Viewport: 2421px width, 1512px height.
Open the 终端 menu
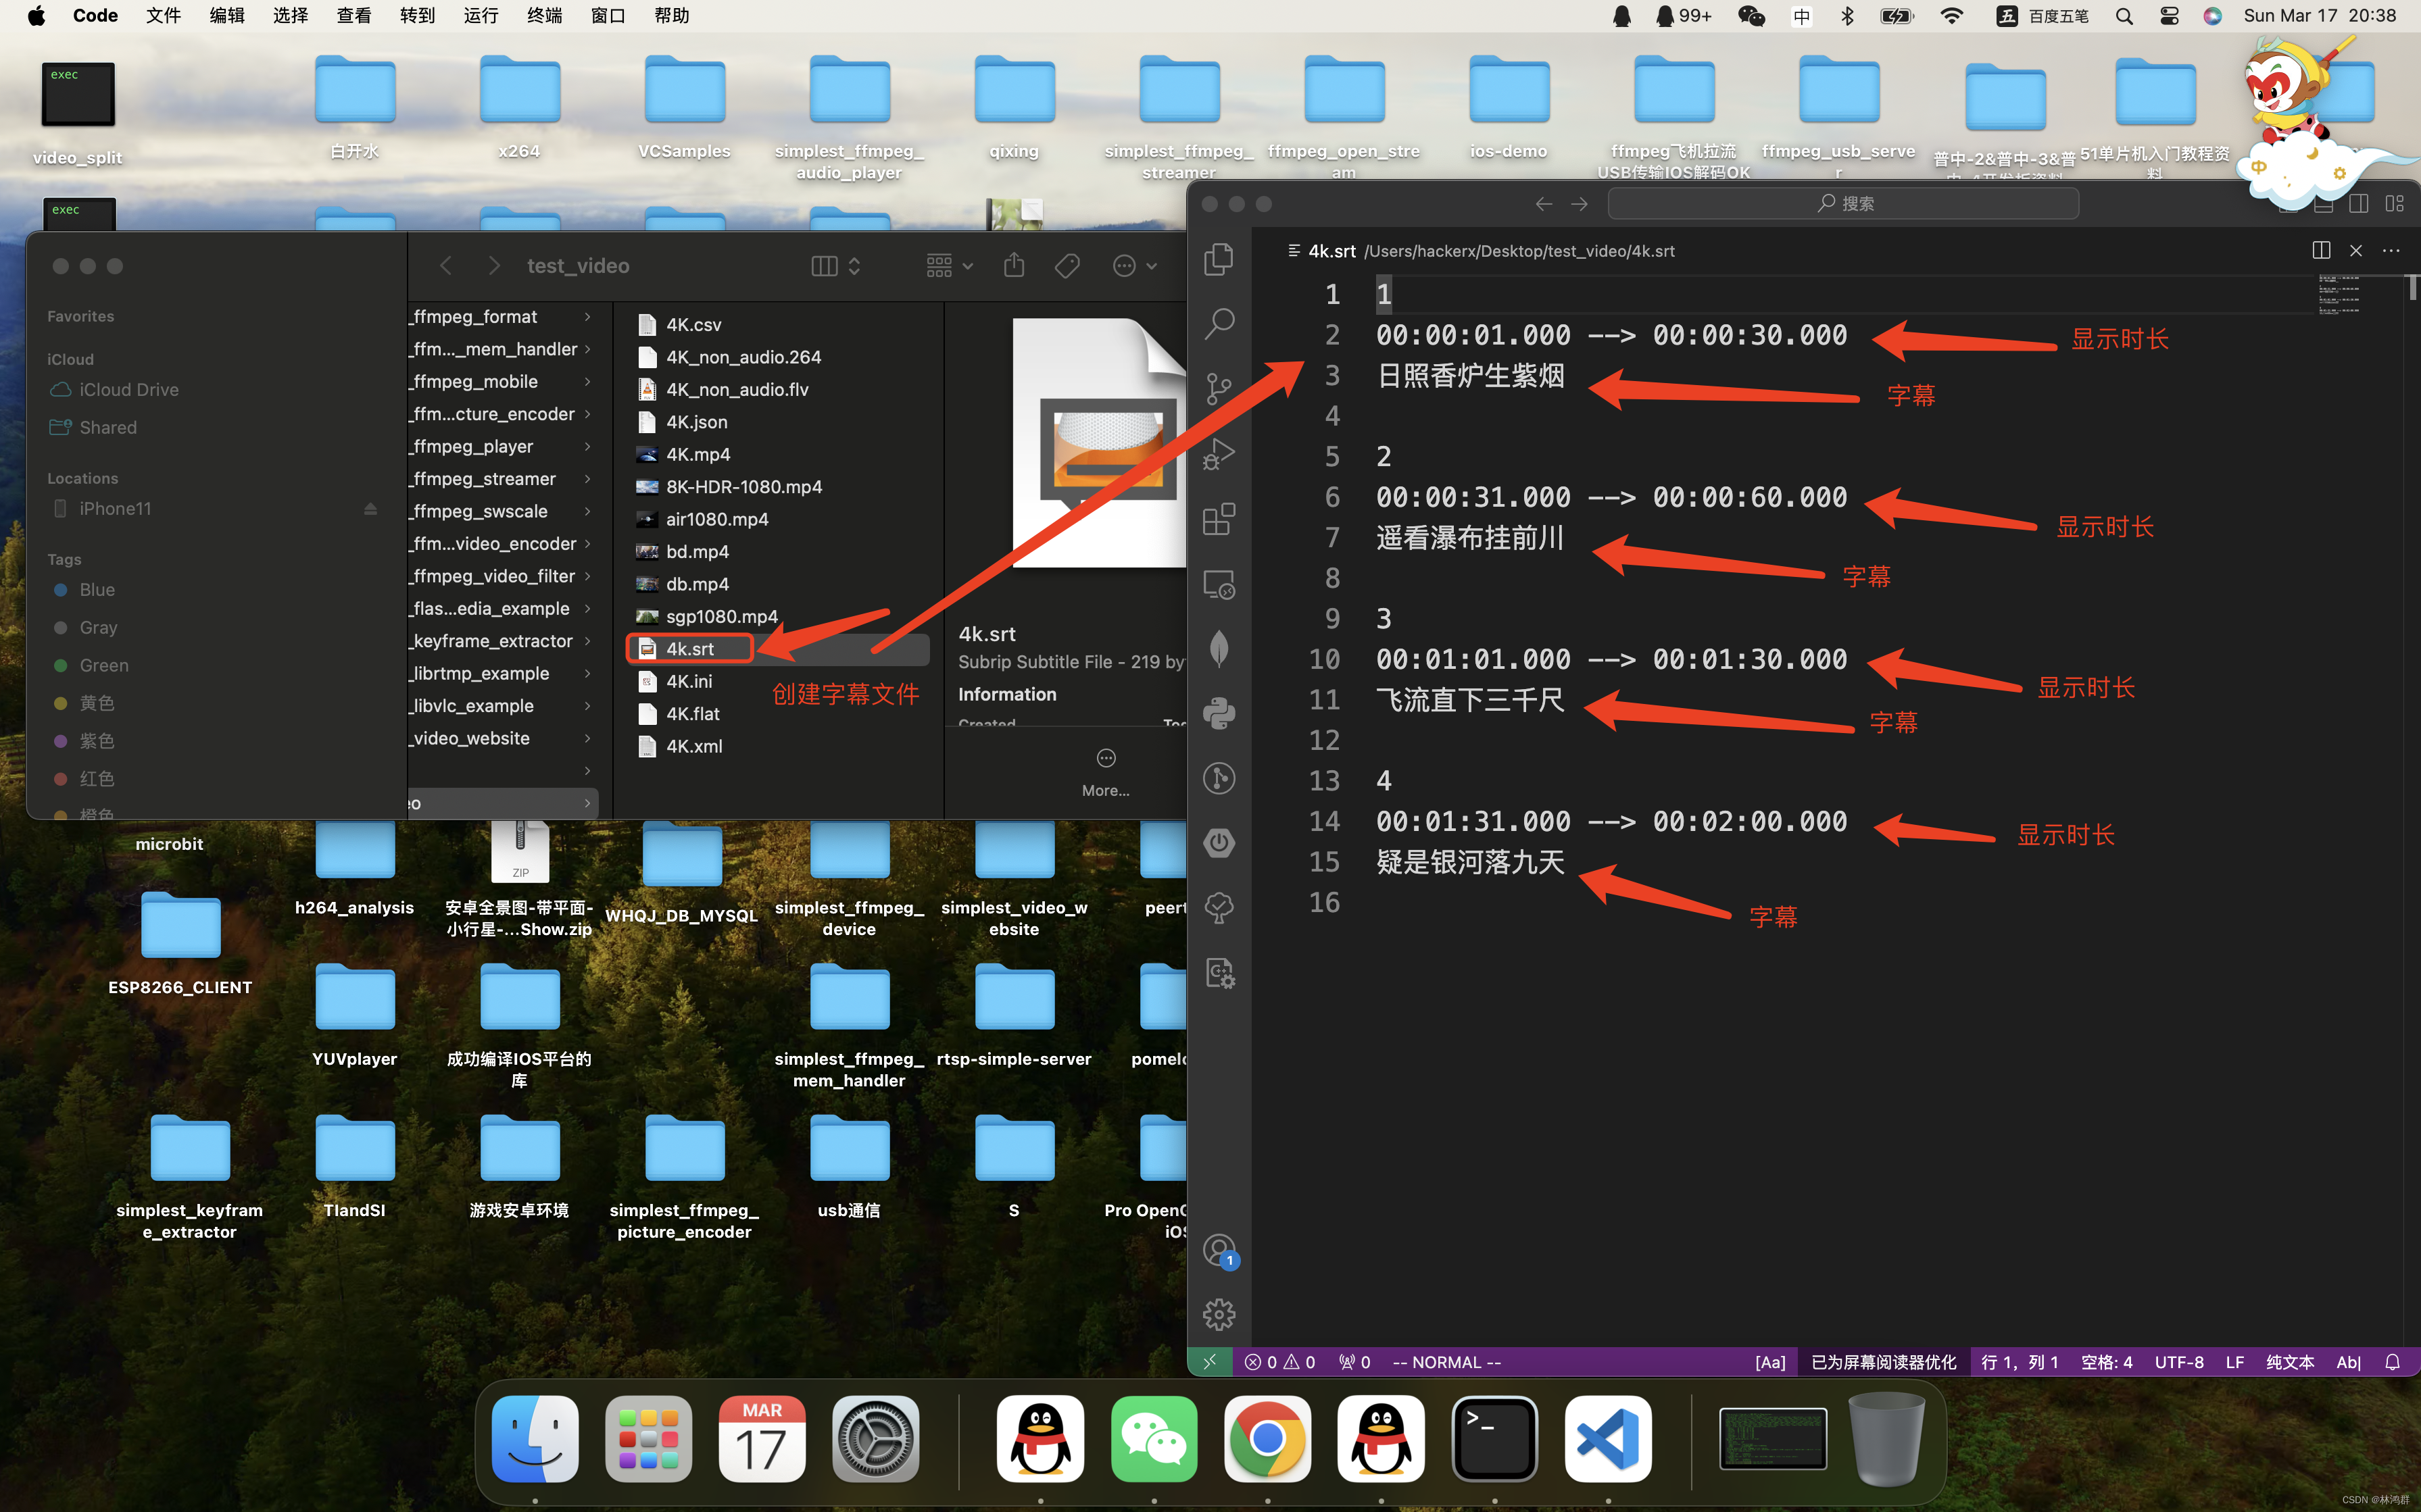tap(544, 15)
